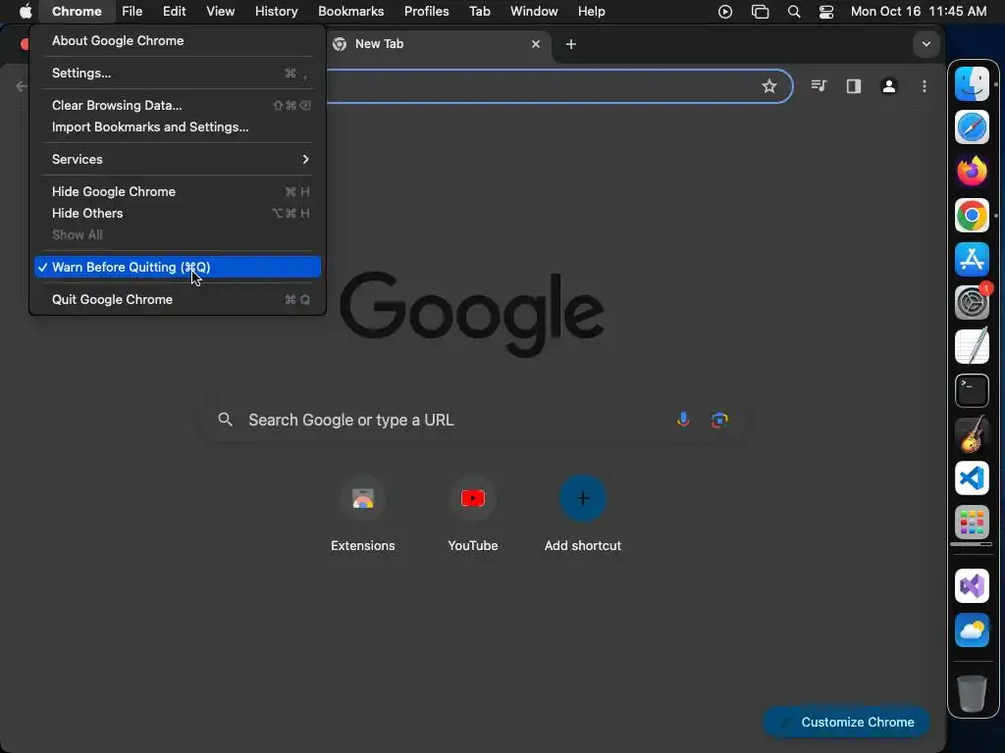Screen dimensions: 1005x753
Task: Open the Chrome three-dot menu
Action: click(924, 86)
